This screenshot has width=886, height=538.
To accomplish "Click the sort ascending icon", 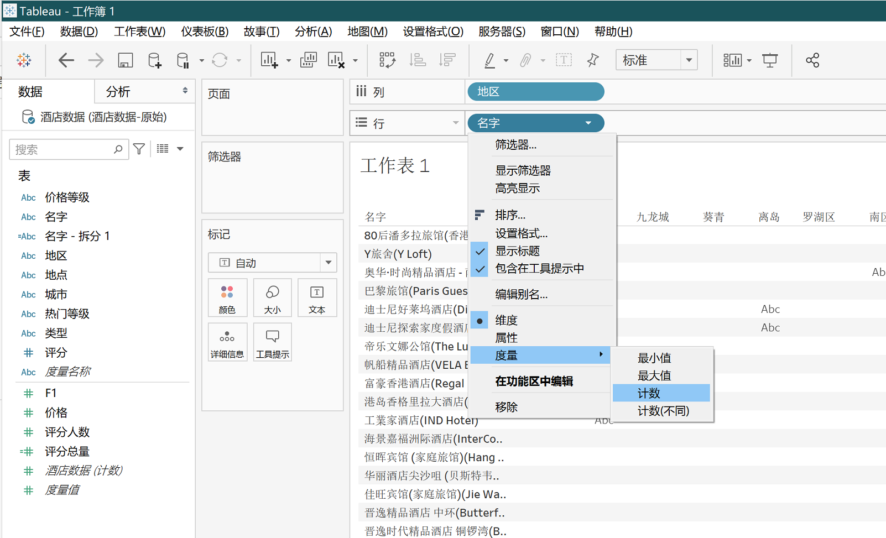I will [x=417, y=60].
